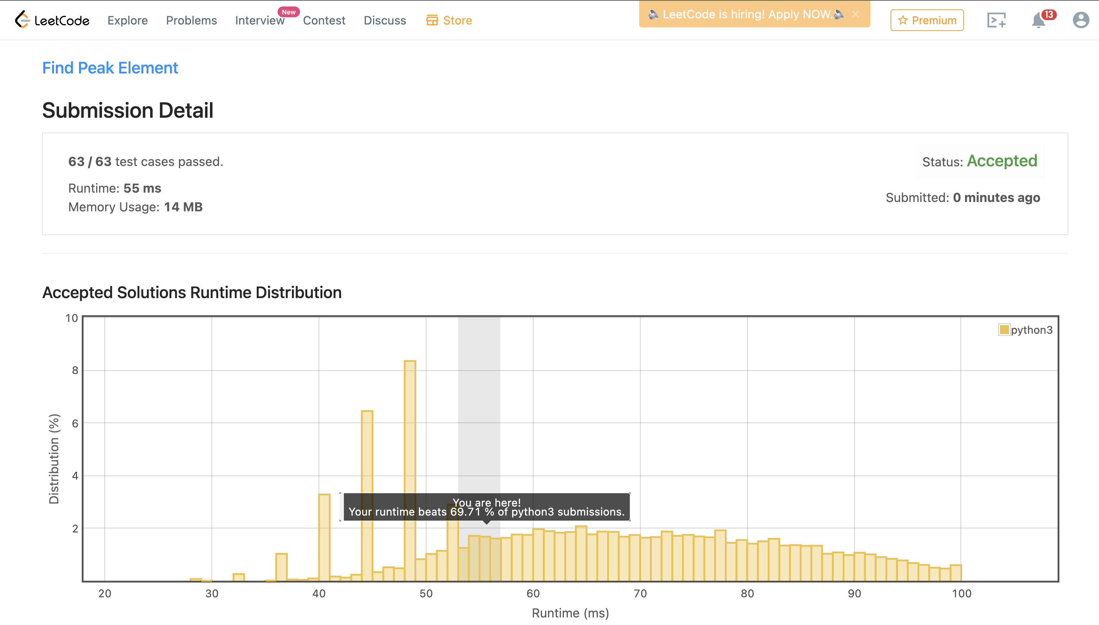Click the red notification count badge

click(x=1049, y=15)
